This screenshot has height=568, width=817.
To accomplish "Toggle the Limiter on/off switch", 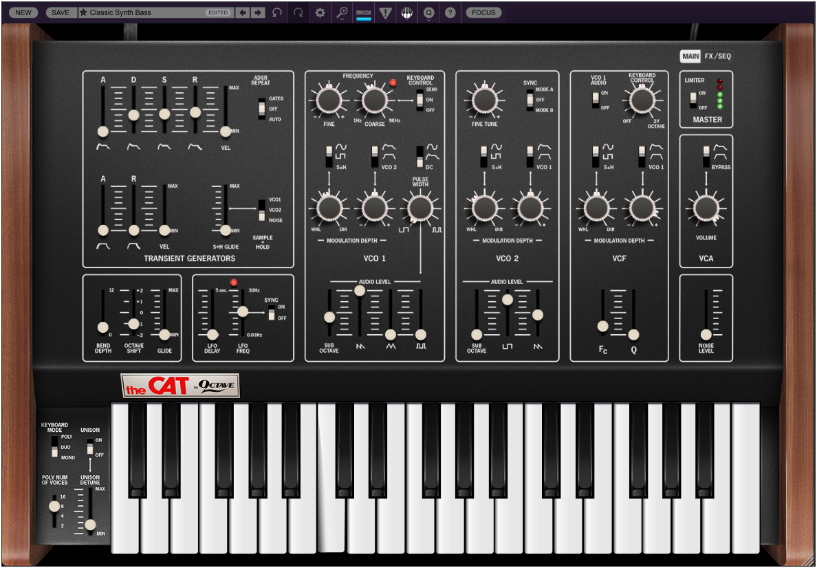I will [x=693, y=100].
